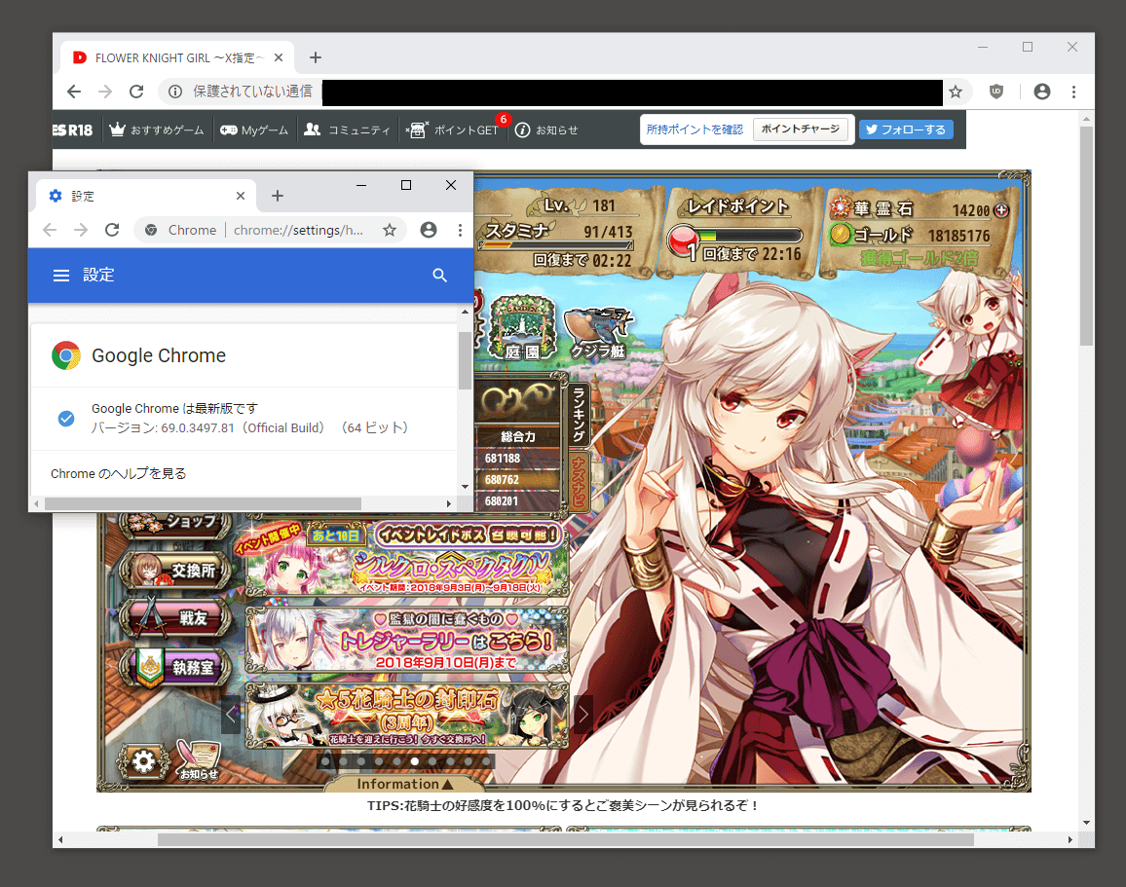
Task: Open the お知らせ notice icon in the game
Action: 198,759
